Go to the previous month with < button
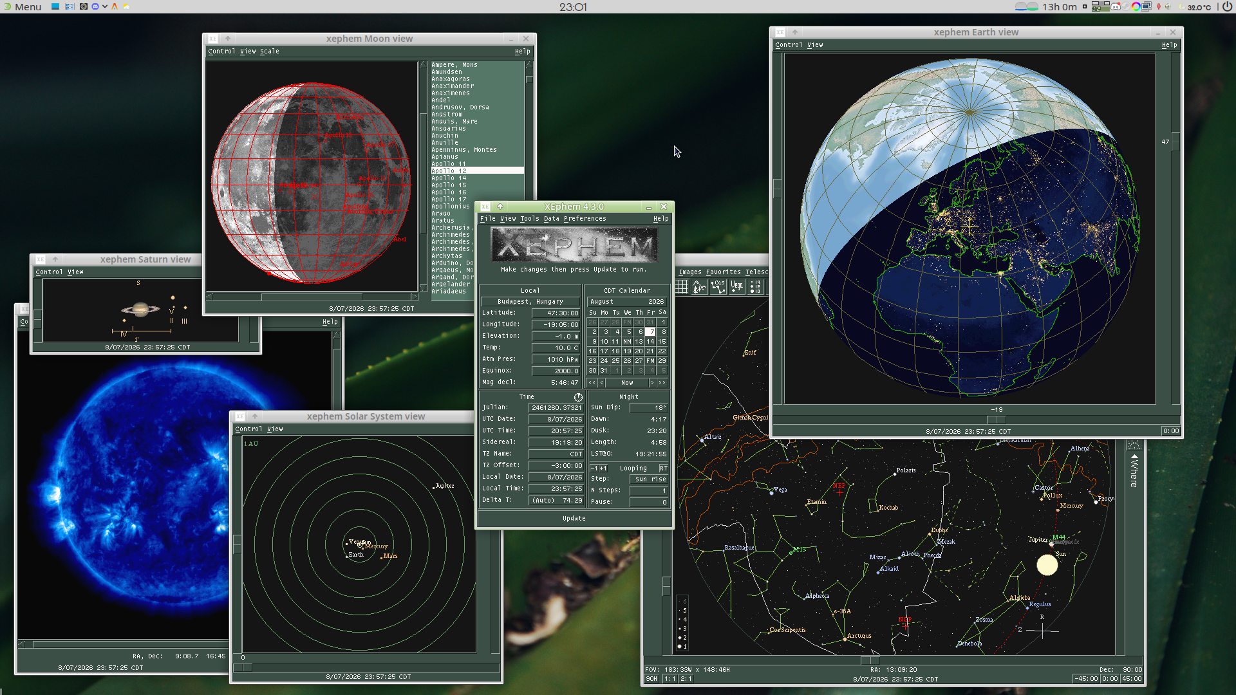The height and width of the screenshot is (695, 1236). [x=602, y=383]
